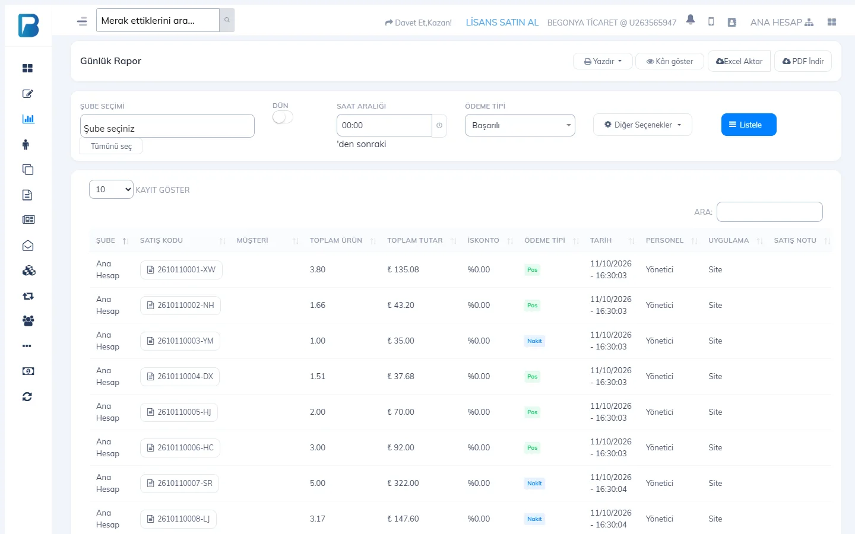Click the search magnifier icon button
Viewport: 855px width, 534px height.
coord(227,20)
